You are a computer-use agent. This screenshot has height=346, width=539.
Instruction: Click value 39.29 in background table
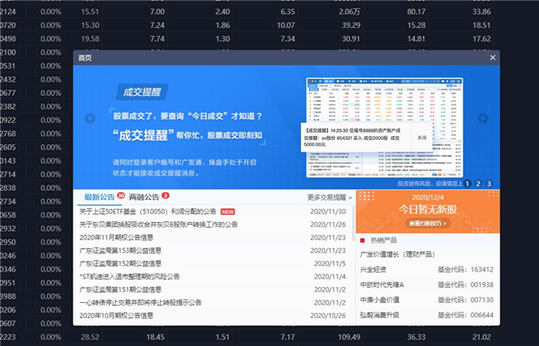[351, 25]
